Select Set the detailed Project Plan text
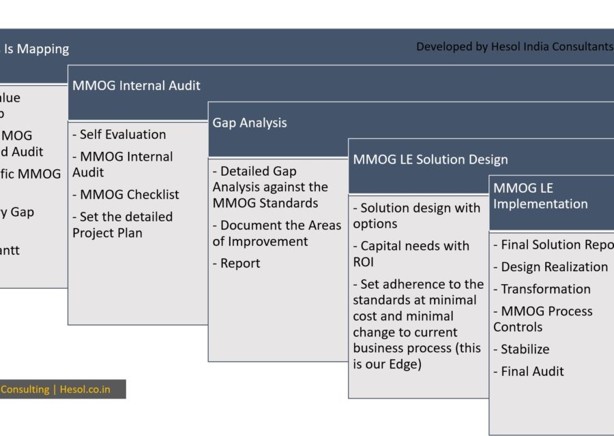Viewport: 614px width, 436px height. (123, 225)
